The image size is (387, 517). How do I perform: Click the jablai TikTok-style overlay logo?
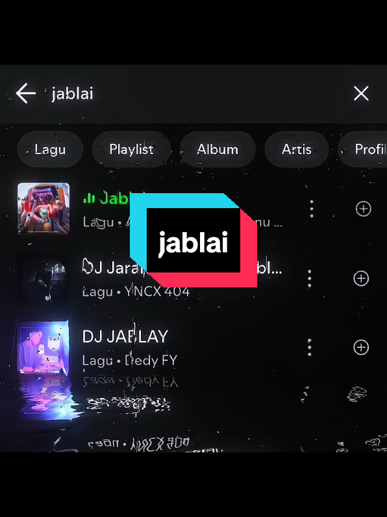193,240
